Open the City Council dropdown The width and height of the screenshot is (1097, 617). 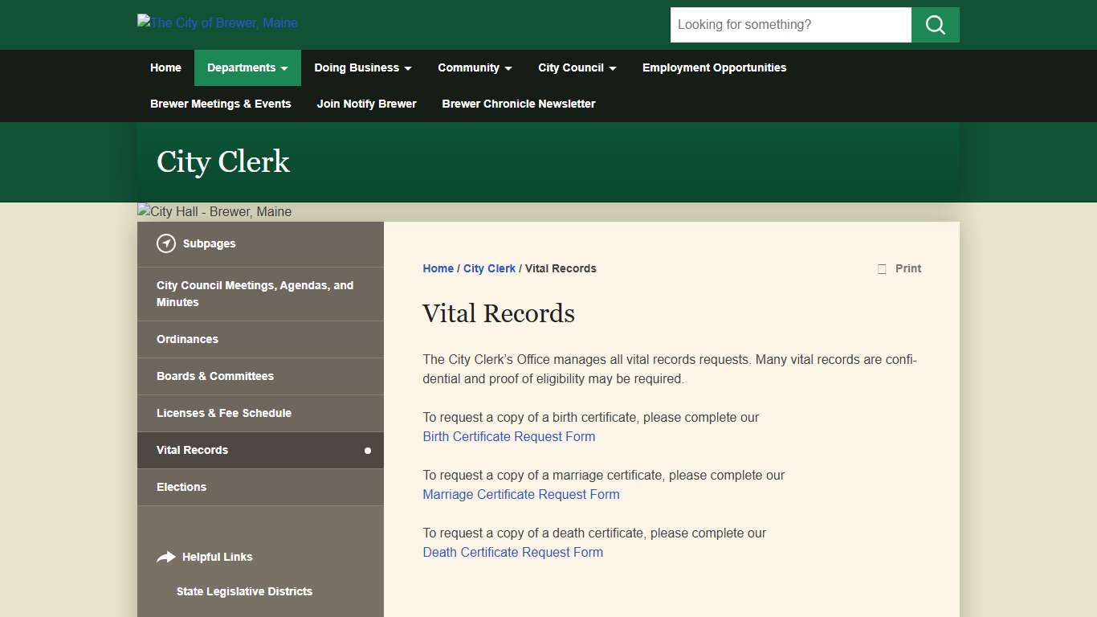[x=577, y=67]
